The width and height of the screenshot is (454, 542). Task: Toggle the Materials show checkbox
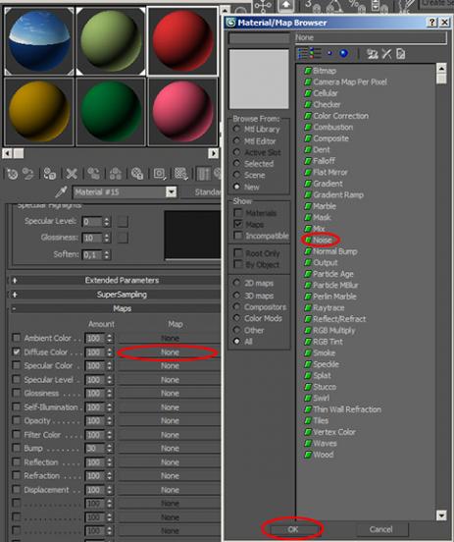(238, 213)
